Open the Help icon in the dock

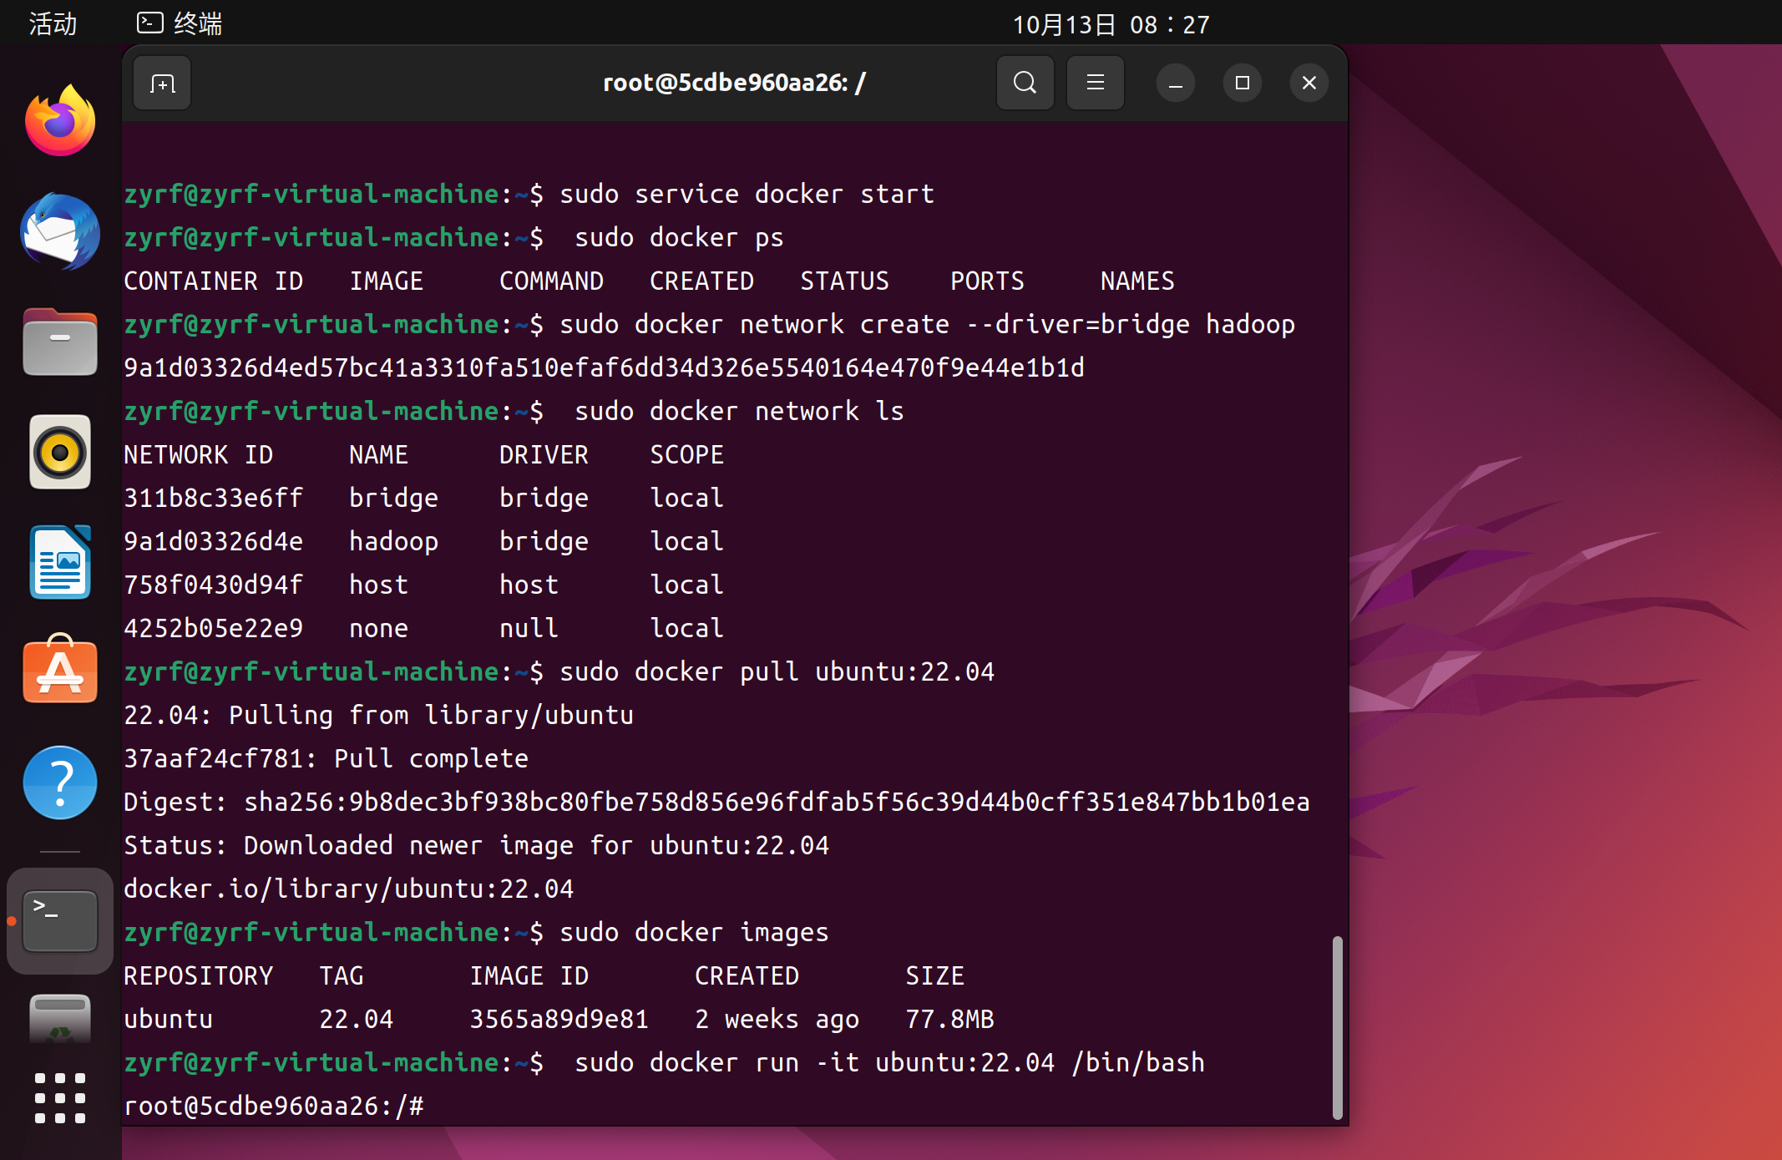(60, 783)
